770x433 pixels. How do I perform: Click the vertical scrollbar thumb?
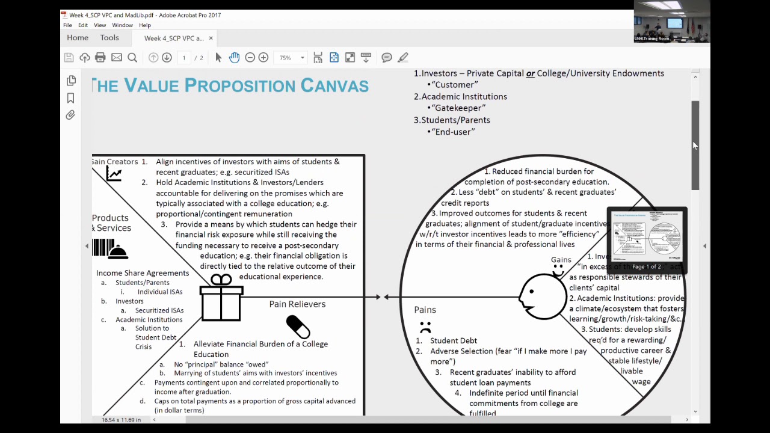[695, 146]
